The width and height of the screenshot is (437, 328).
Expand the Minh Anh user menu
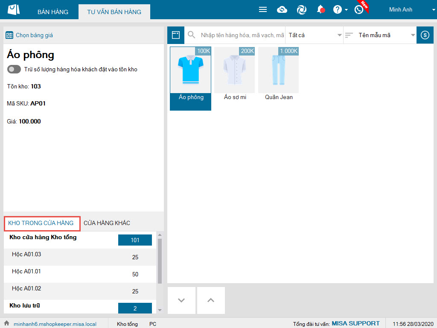click(434, 10)
